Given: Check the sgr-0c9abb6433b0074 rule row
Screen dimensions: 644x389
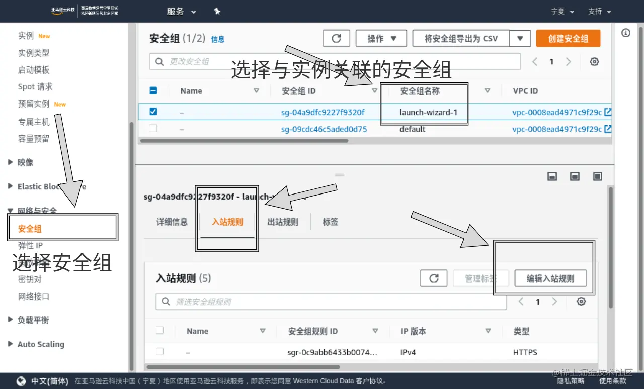Looking at the screenshot, I should tap(159, 352).
